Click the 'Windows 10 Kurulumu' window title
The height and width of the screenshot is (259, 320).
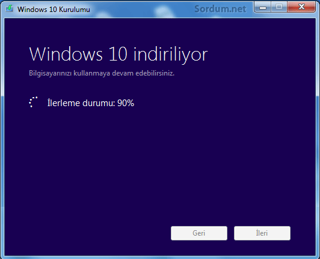click(x=54, y=10)
